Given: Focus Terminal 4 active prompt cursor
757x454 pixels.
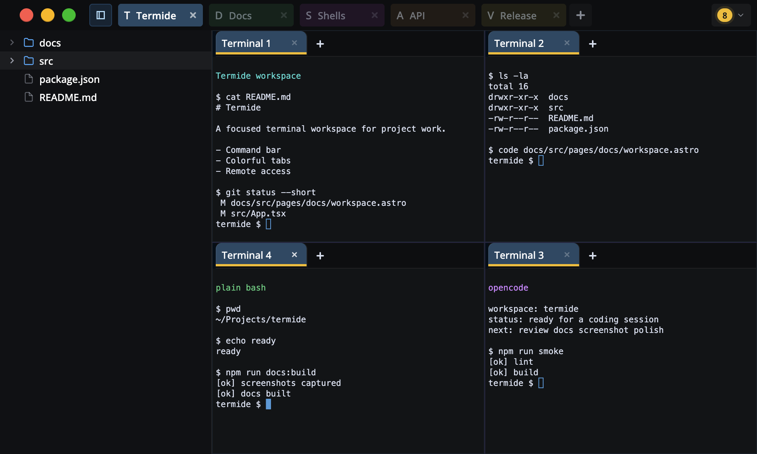Looking at the screenshot, I should (268, 404).
